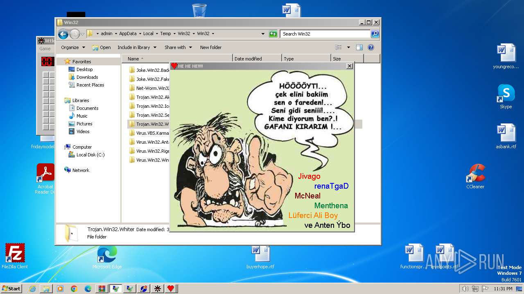Screen dimensions: 524x294
Task: Open address bar history dropdown
Action: click(263, 34)
